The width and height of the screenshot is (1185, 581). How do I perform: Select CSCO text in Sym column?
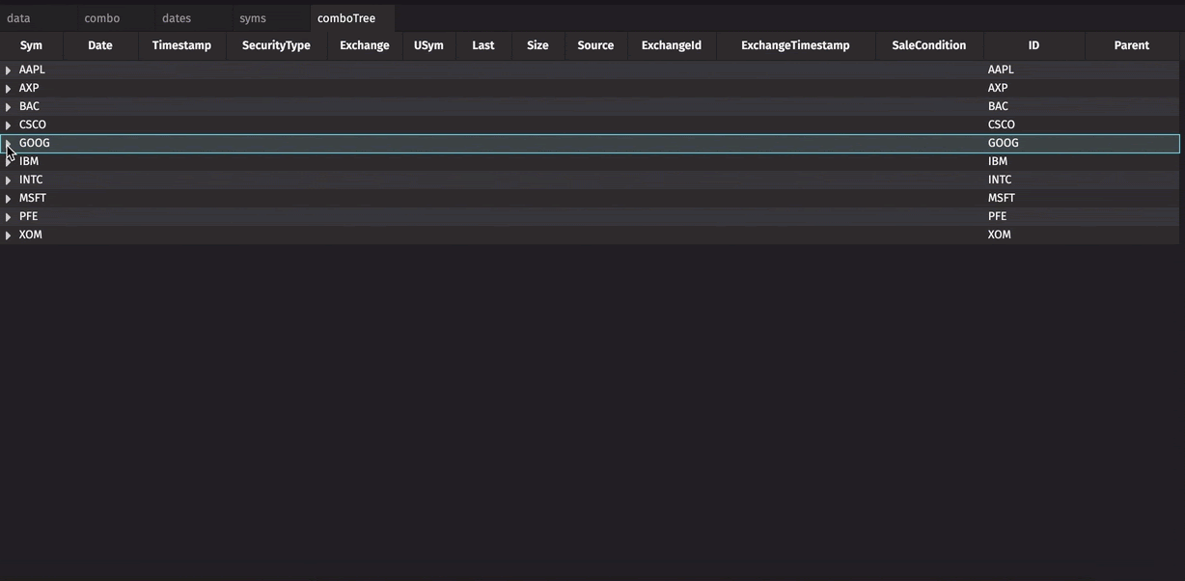tap(33, 124)
